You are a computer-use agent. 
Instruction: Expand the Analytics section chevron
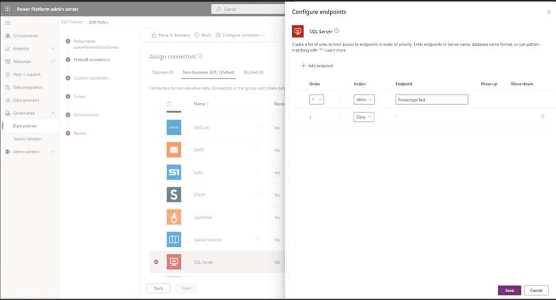(53, 48)
